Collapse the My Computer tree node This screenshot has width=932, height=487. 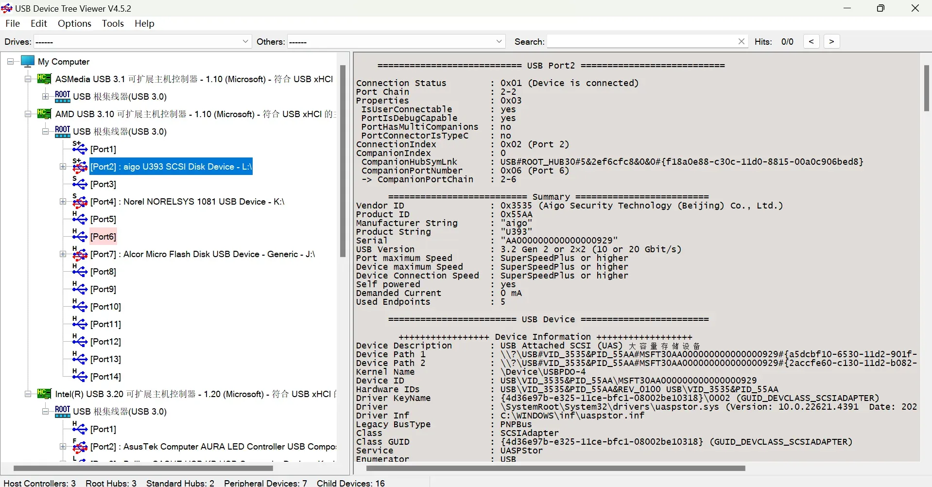pos(10,62)
